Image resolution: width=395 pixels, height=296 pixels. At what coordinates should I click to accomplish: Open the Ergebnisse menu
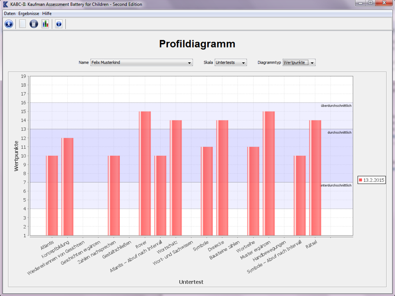pyautogui.click(x=29, y=14)
